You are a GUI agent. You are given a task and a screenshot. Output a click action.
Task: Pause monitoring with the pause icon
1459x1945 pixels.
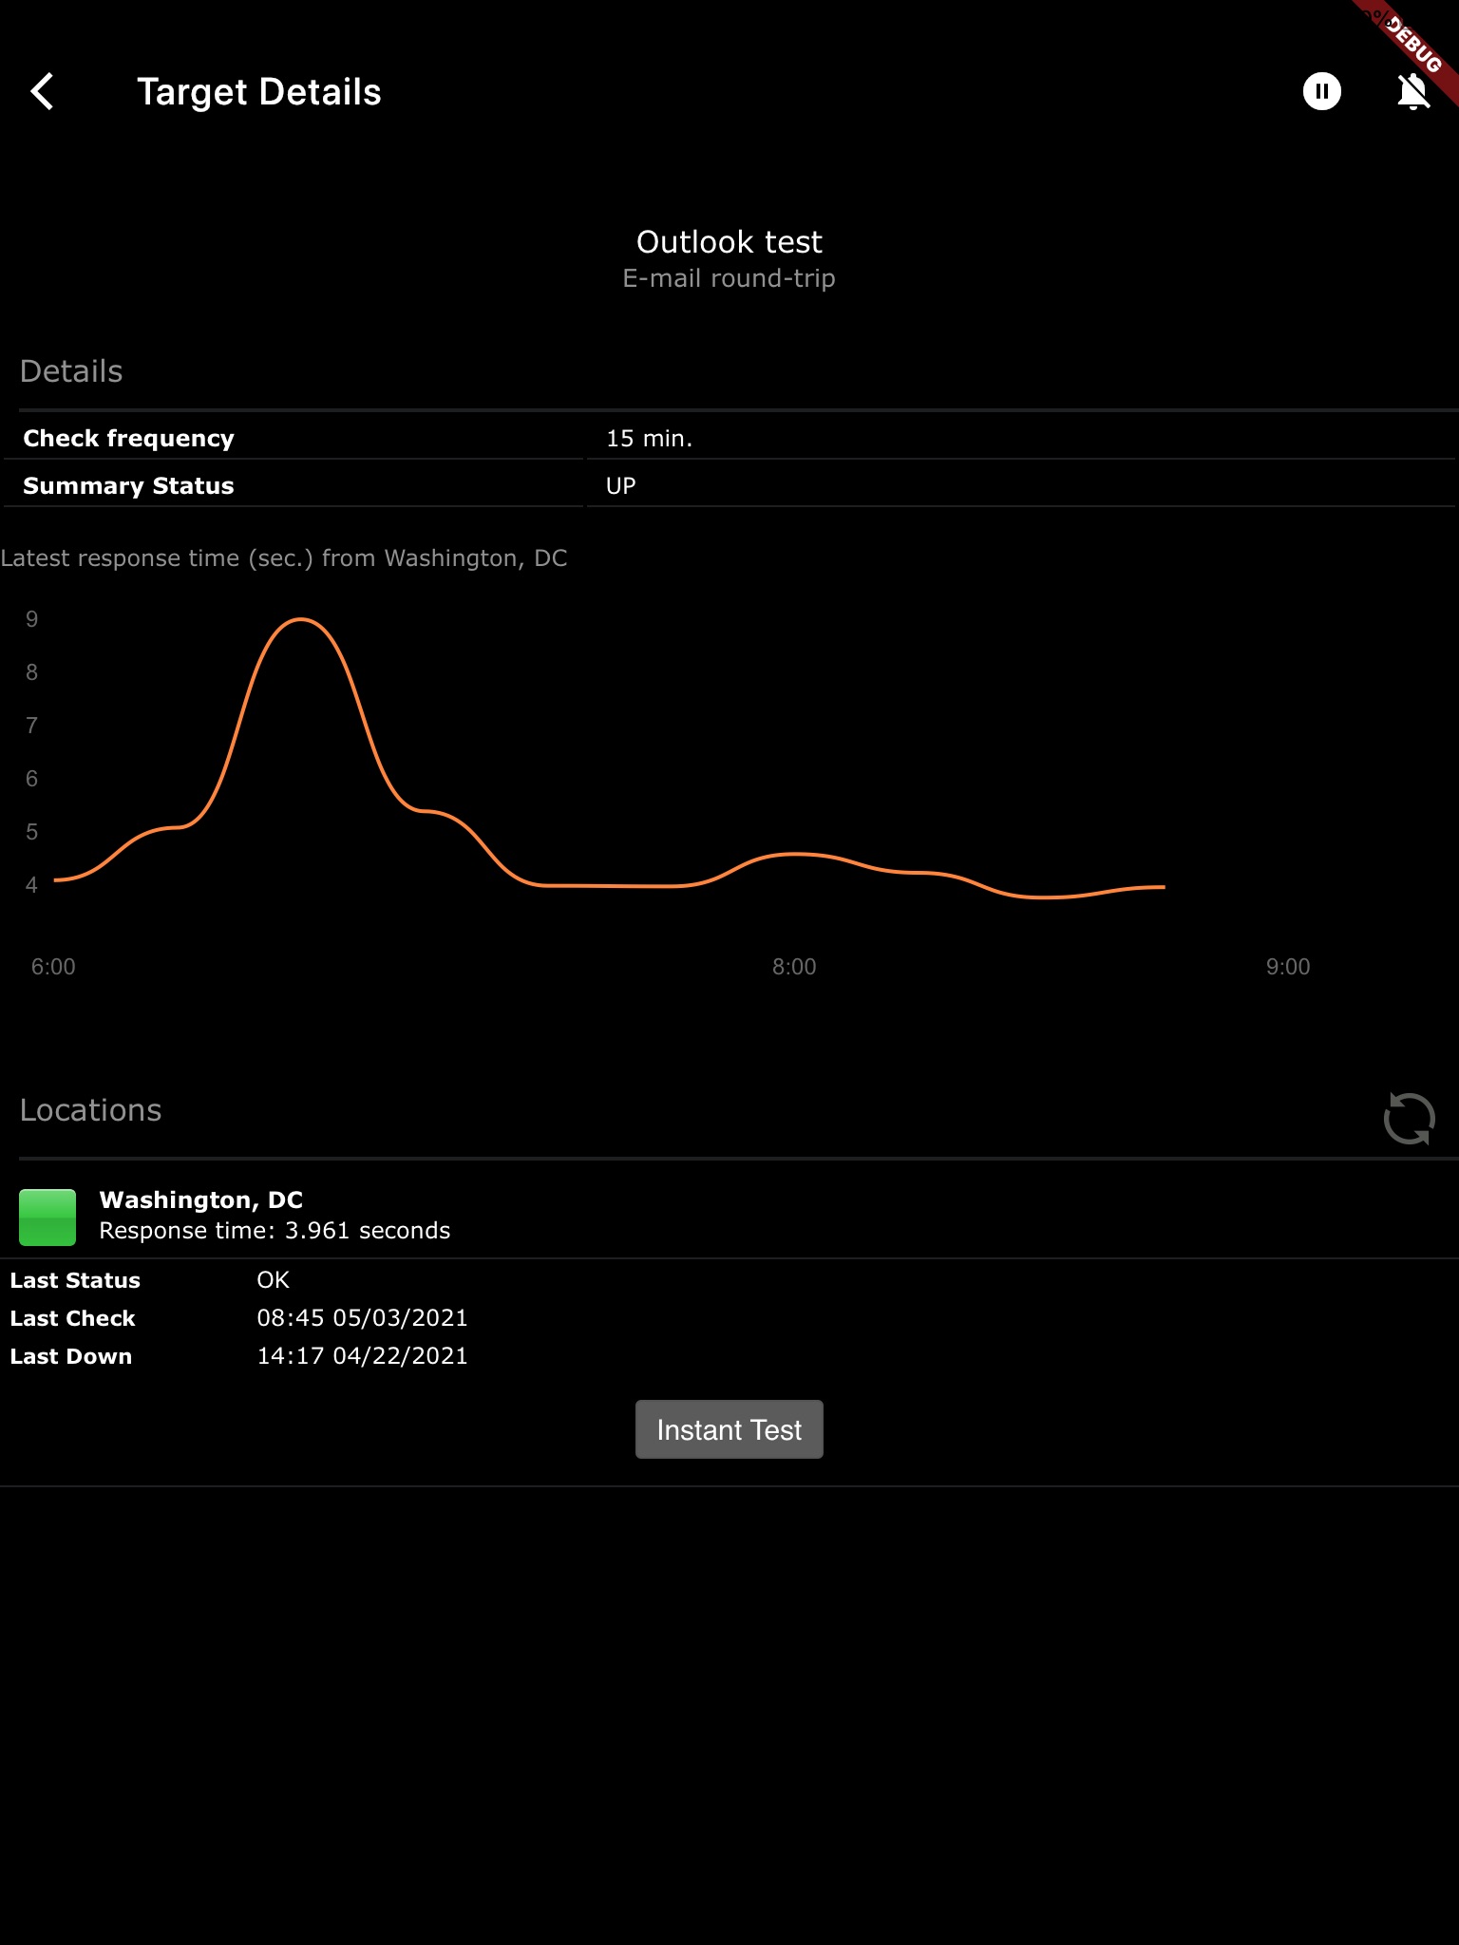1321,92
